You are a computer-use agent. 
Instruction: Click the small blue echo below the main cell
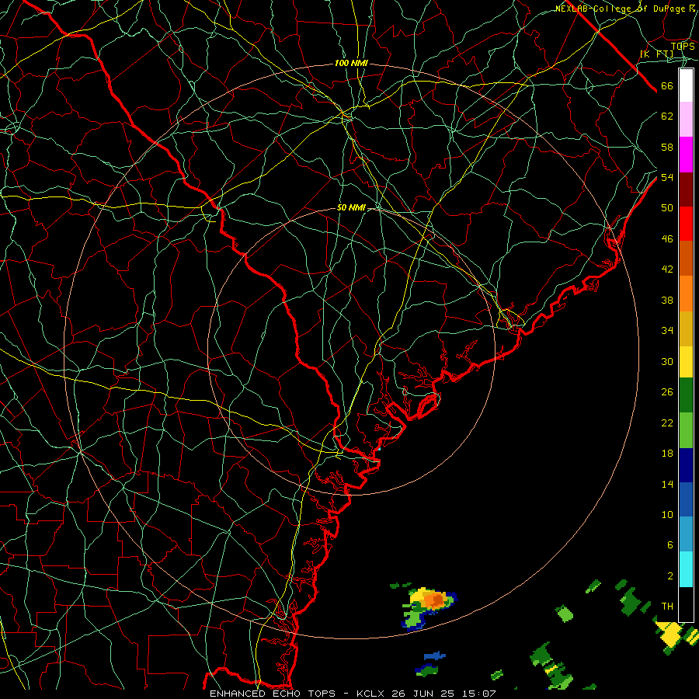435,656
